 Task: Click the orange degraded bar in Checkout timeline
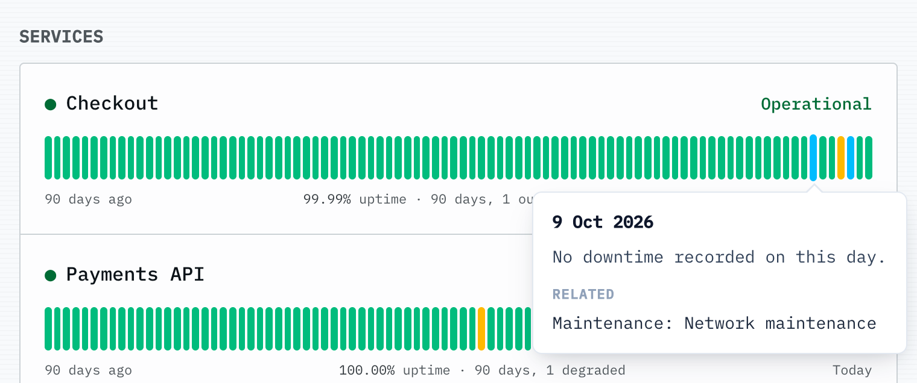pos(841,158)
